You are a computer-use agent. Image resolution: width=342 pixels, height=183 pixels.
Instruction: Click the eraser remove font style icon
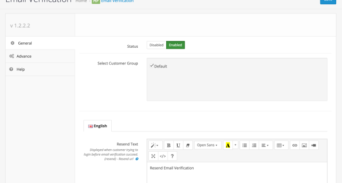point(187,145)
